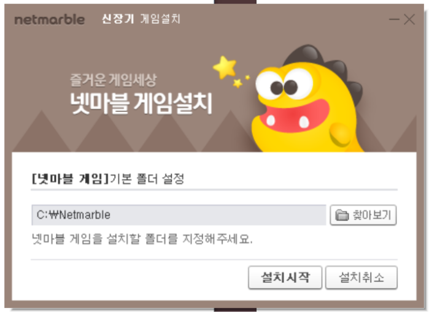Viewport: 429px width, 316px height.
Task: Click the folder icon on the 찾아보기 button
Action: [342, 215]
